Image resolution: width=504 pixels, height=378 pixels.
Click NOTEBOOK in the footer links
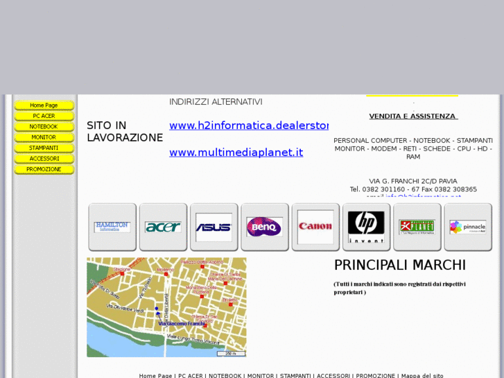point(225,375)
